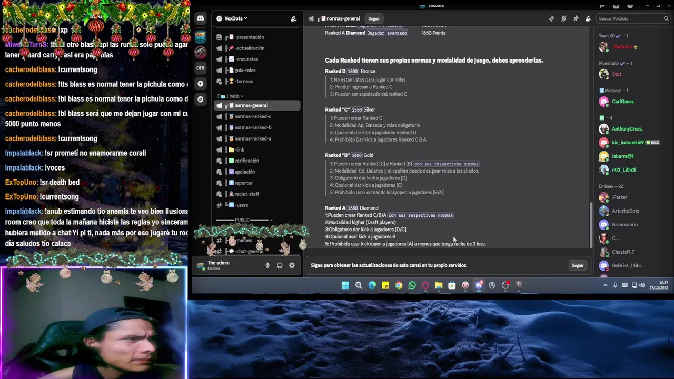The image size is (674, 379).
Task: Select the normas-general channel
Action: tap(257, 105)
